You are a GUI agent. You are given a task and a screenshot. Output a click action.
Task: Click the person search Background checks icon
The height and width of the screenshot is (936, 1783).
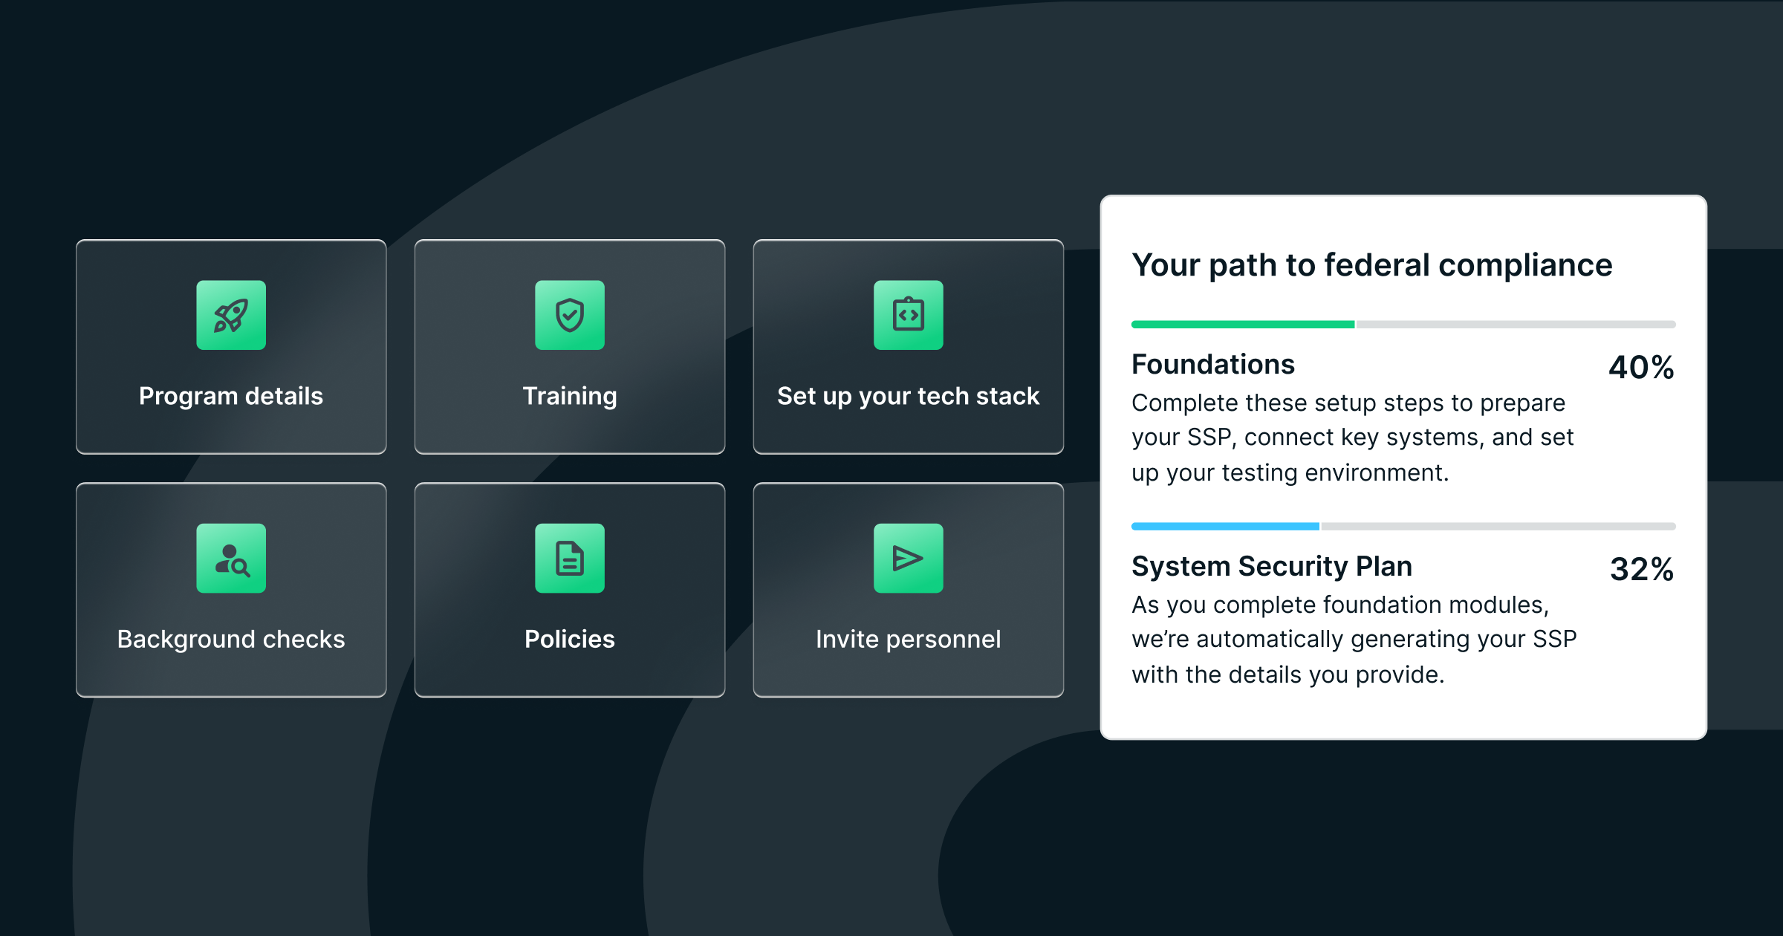[231, 558]
